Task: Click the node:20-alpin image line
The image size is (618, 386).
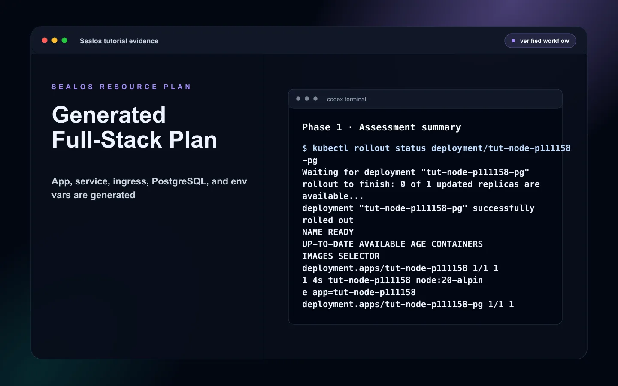Action: (392, 280)
